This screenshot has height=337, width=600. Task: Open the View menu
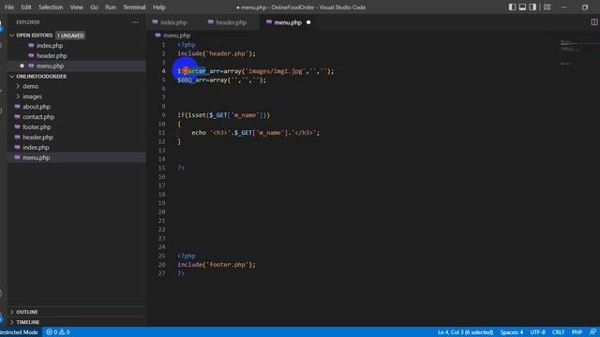76,7
